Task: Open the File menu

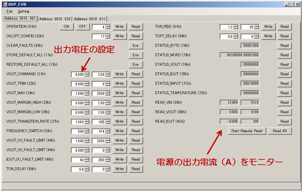Action: 9,11
